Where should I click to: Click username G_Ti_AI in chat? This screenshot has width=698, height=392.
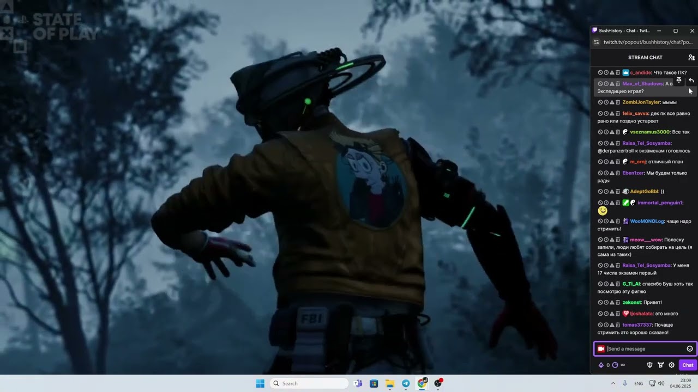click(631, 284)
